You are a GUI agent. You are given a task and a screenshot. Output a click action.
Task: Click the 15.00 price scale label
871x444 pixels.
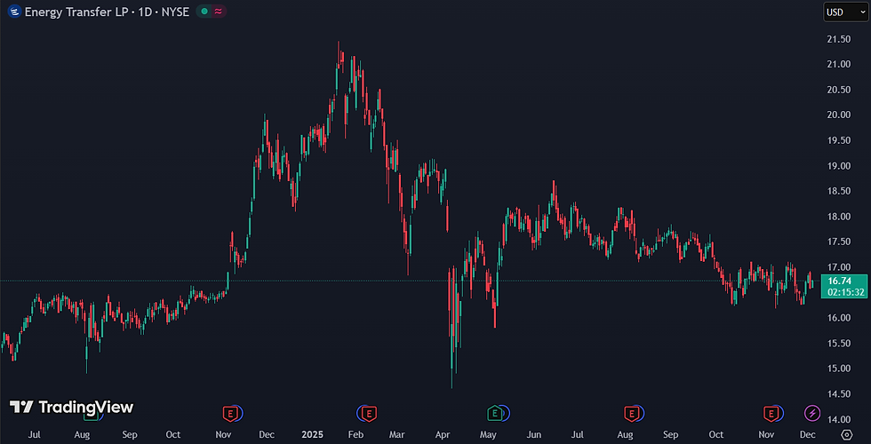click(838, 369)
